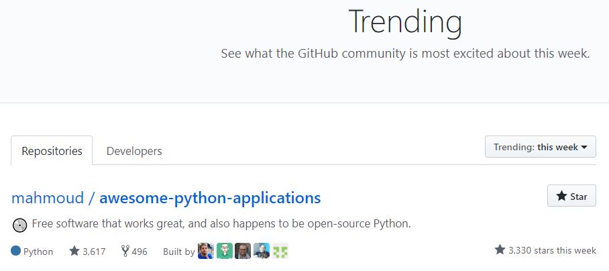Click the fork icon beside 496
The height and width of the screenshot is (271, 609).
point(125,251)
